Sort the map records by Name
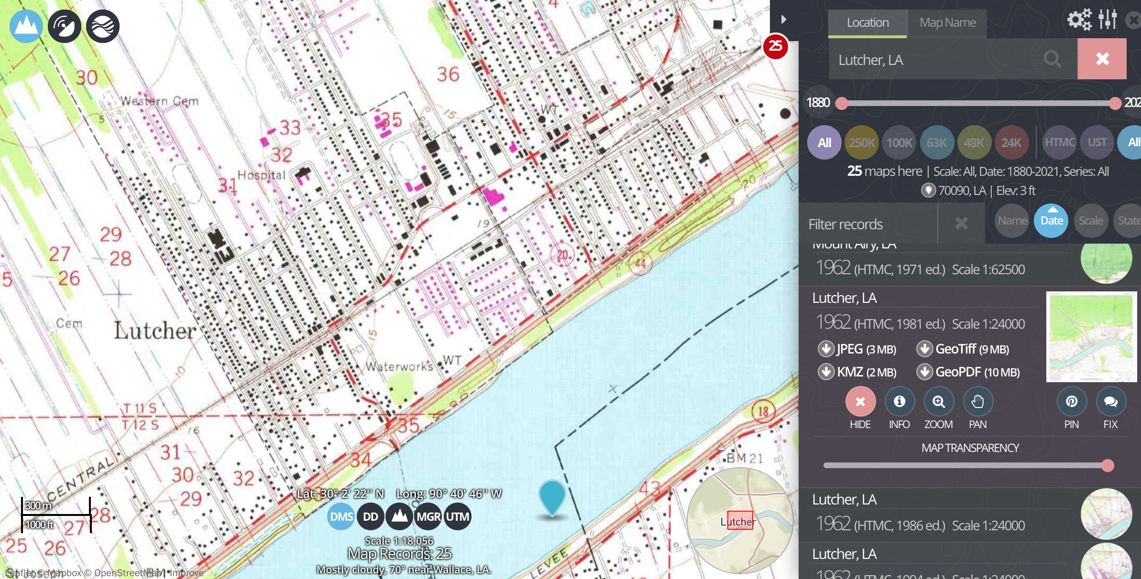 [1011, 220]
